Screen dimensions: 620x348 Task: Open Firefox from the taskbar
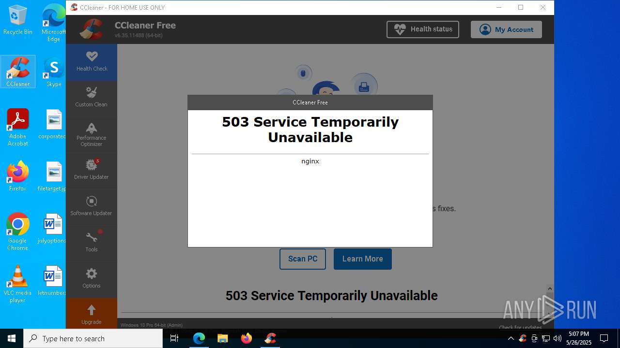click(247, 338)
